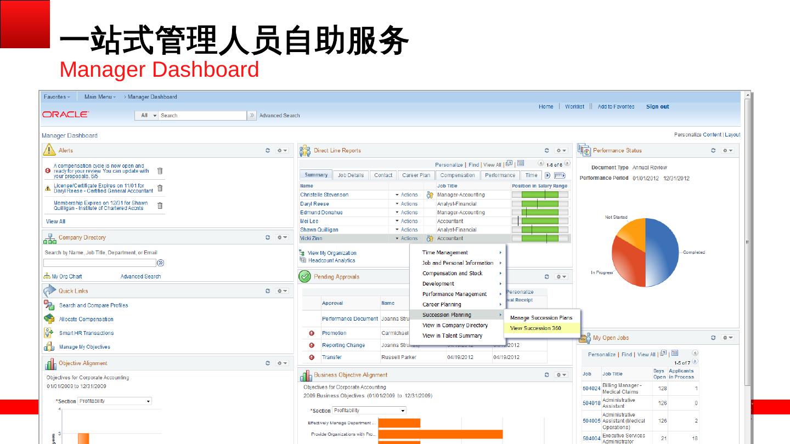Show next rows in My Open Jobs

[x=695, y=361]
